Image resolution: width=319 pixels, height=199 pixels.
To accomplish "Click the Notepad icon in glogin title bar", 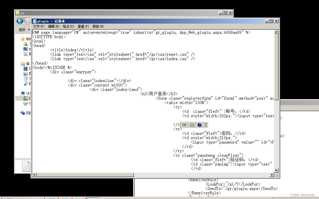I will click(34, 21).
